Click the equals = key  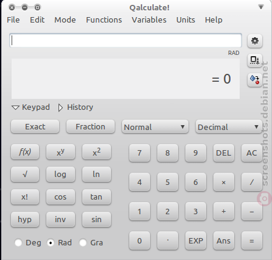[x=252, y=241]
